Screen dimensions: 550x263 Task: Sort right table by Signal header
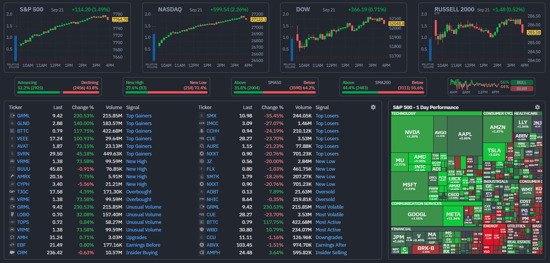click(322, 107)
